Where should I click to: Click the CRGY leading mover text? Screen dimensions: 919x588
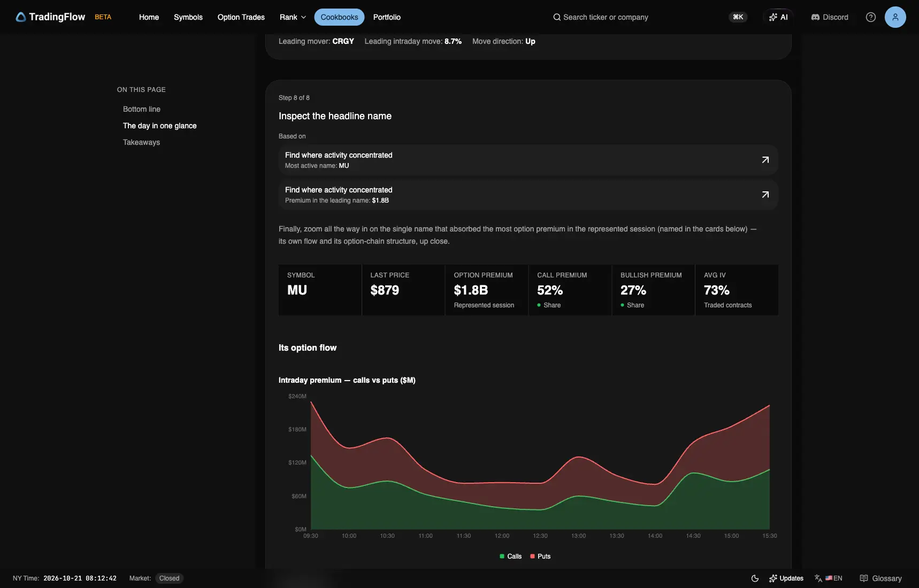pyautogui.click(x=343, y=41)
